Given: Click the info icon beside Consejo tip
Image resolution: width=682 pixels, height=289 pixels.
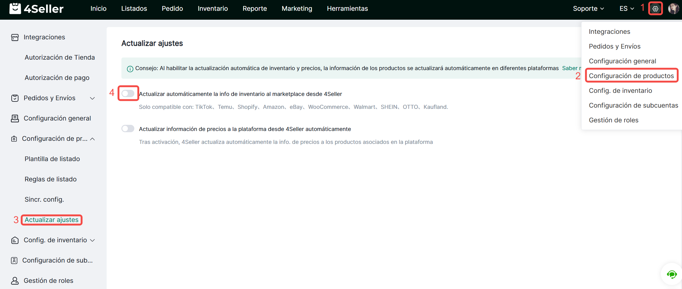Looking at the screenshot, I should (x=130, y=69).
